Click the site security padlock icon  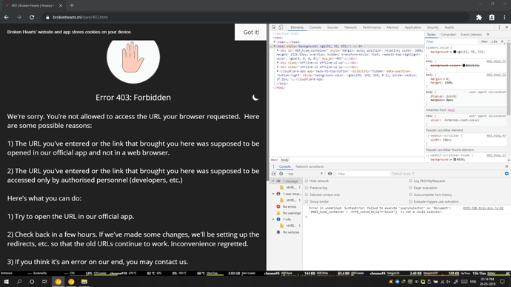pyautogui.click(x=47, y=17)
